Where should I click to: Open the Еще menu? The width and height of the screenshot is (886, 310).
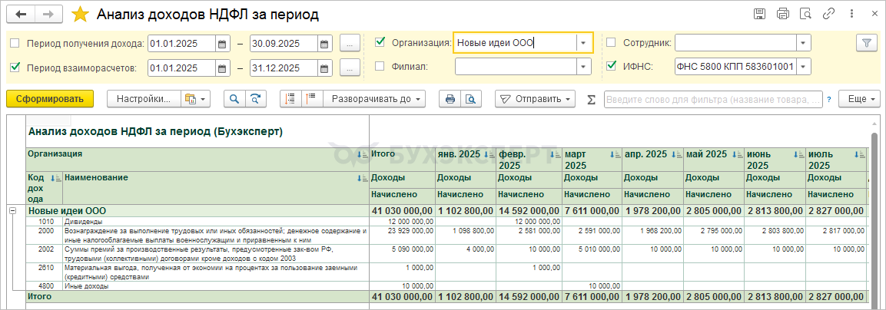pyautogui.click(x=862, y=99)
